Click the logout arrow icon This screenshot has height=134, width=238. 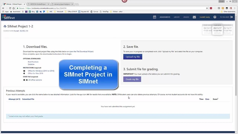pyautogui.click(x=231, y=17)
